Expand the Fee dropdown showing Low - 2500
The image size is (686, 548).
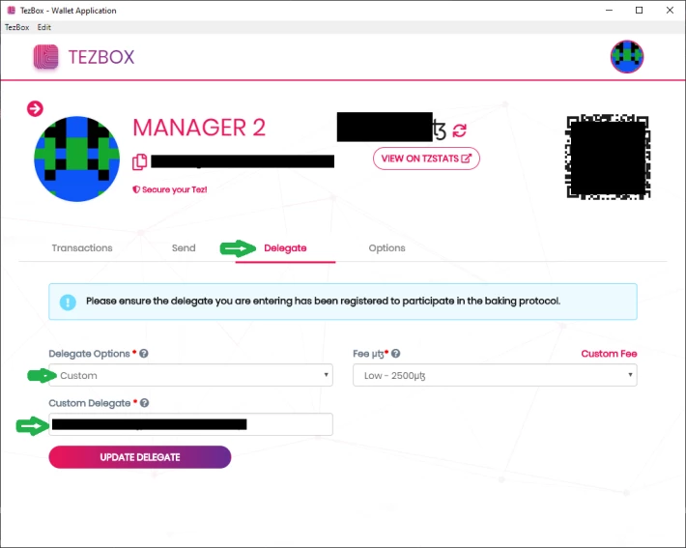pos(495,375)
